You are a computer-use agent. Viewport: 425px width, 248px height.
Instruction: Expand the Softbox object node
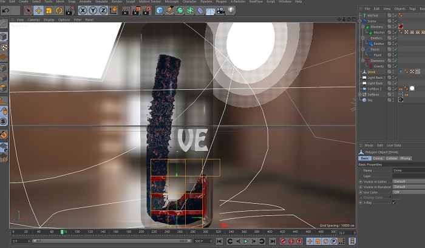(360, 95)
